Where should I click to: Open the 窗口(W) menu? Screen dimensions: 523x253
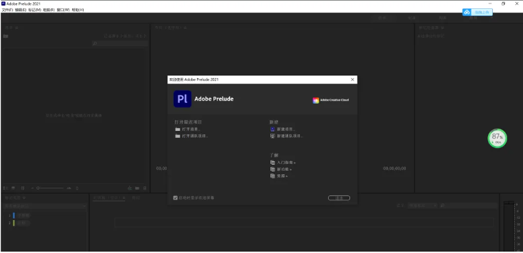click(63, 10)
